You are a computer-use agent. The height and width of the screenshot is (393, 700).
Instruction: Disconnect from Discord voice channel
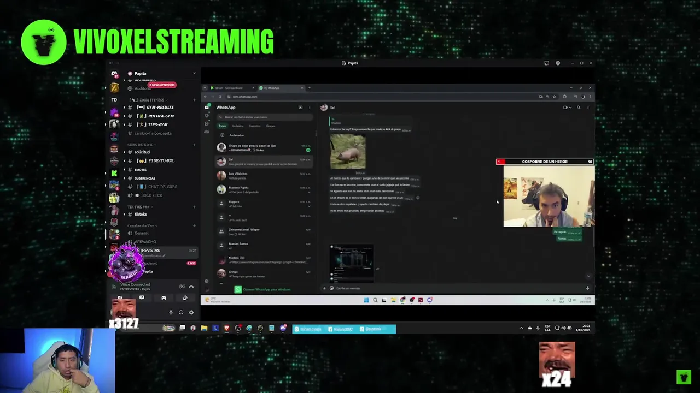191,287
